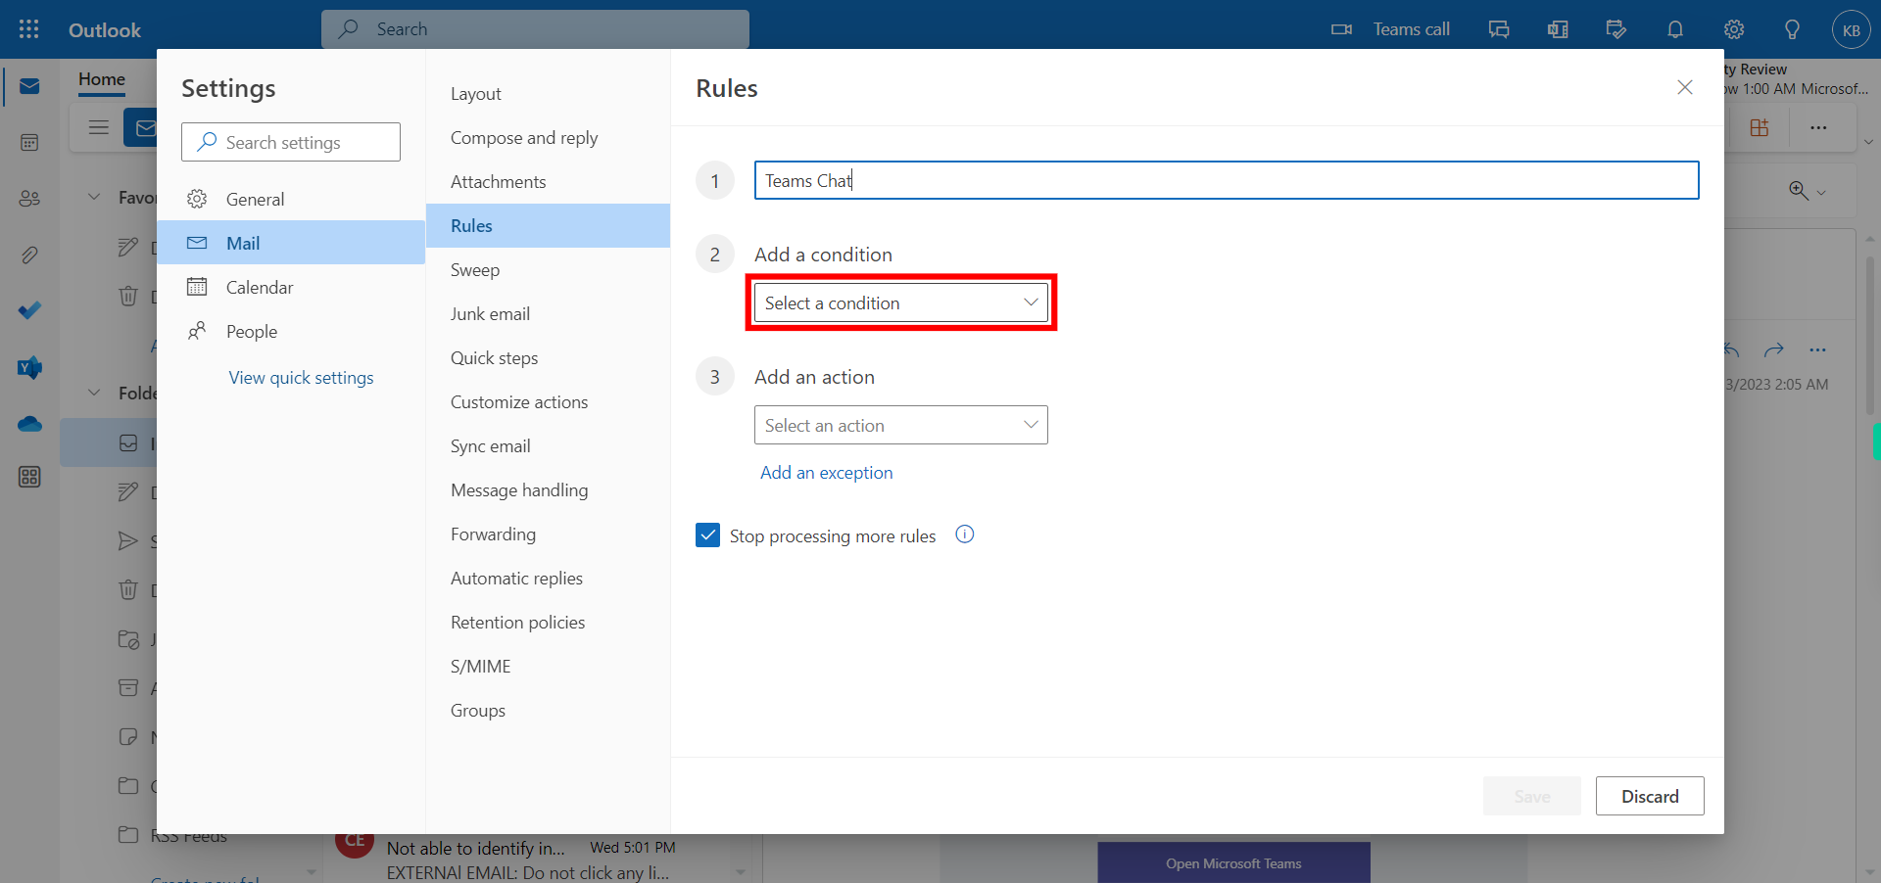
Task: Open the Yammer icon in left rail
Action: tap(29, 367)
